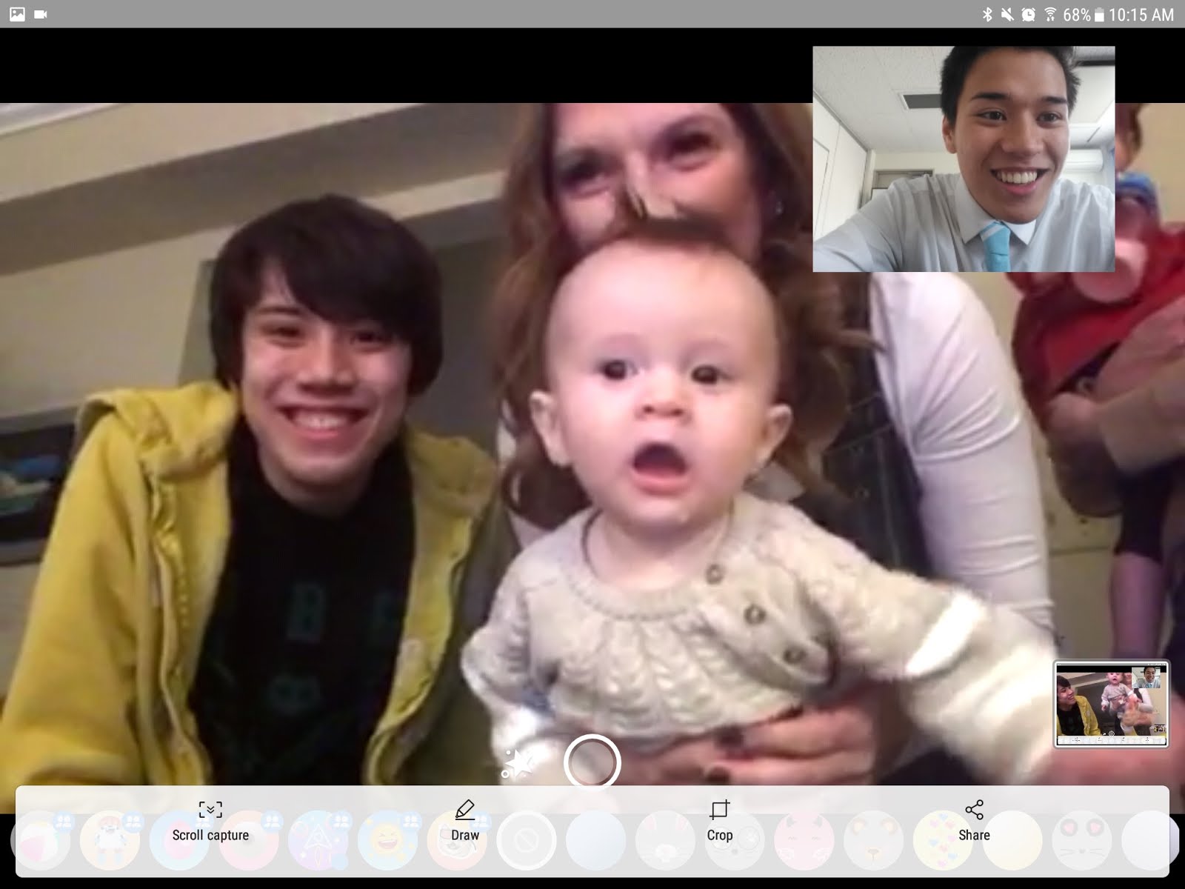This screenshot has width=1185, height=889.
Task: Share the captured screenshot
Action: click(x=973, y=821)
